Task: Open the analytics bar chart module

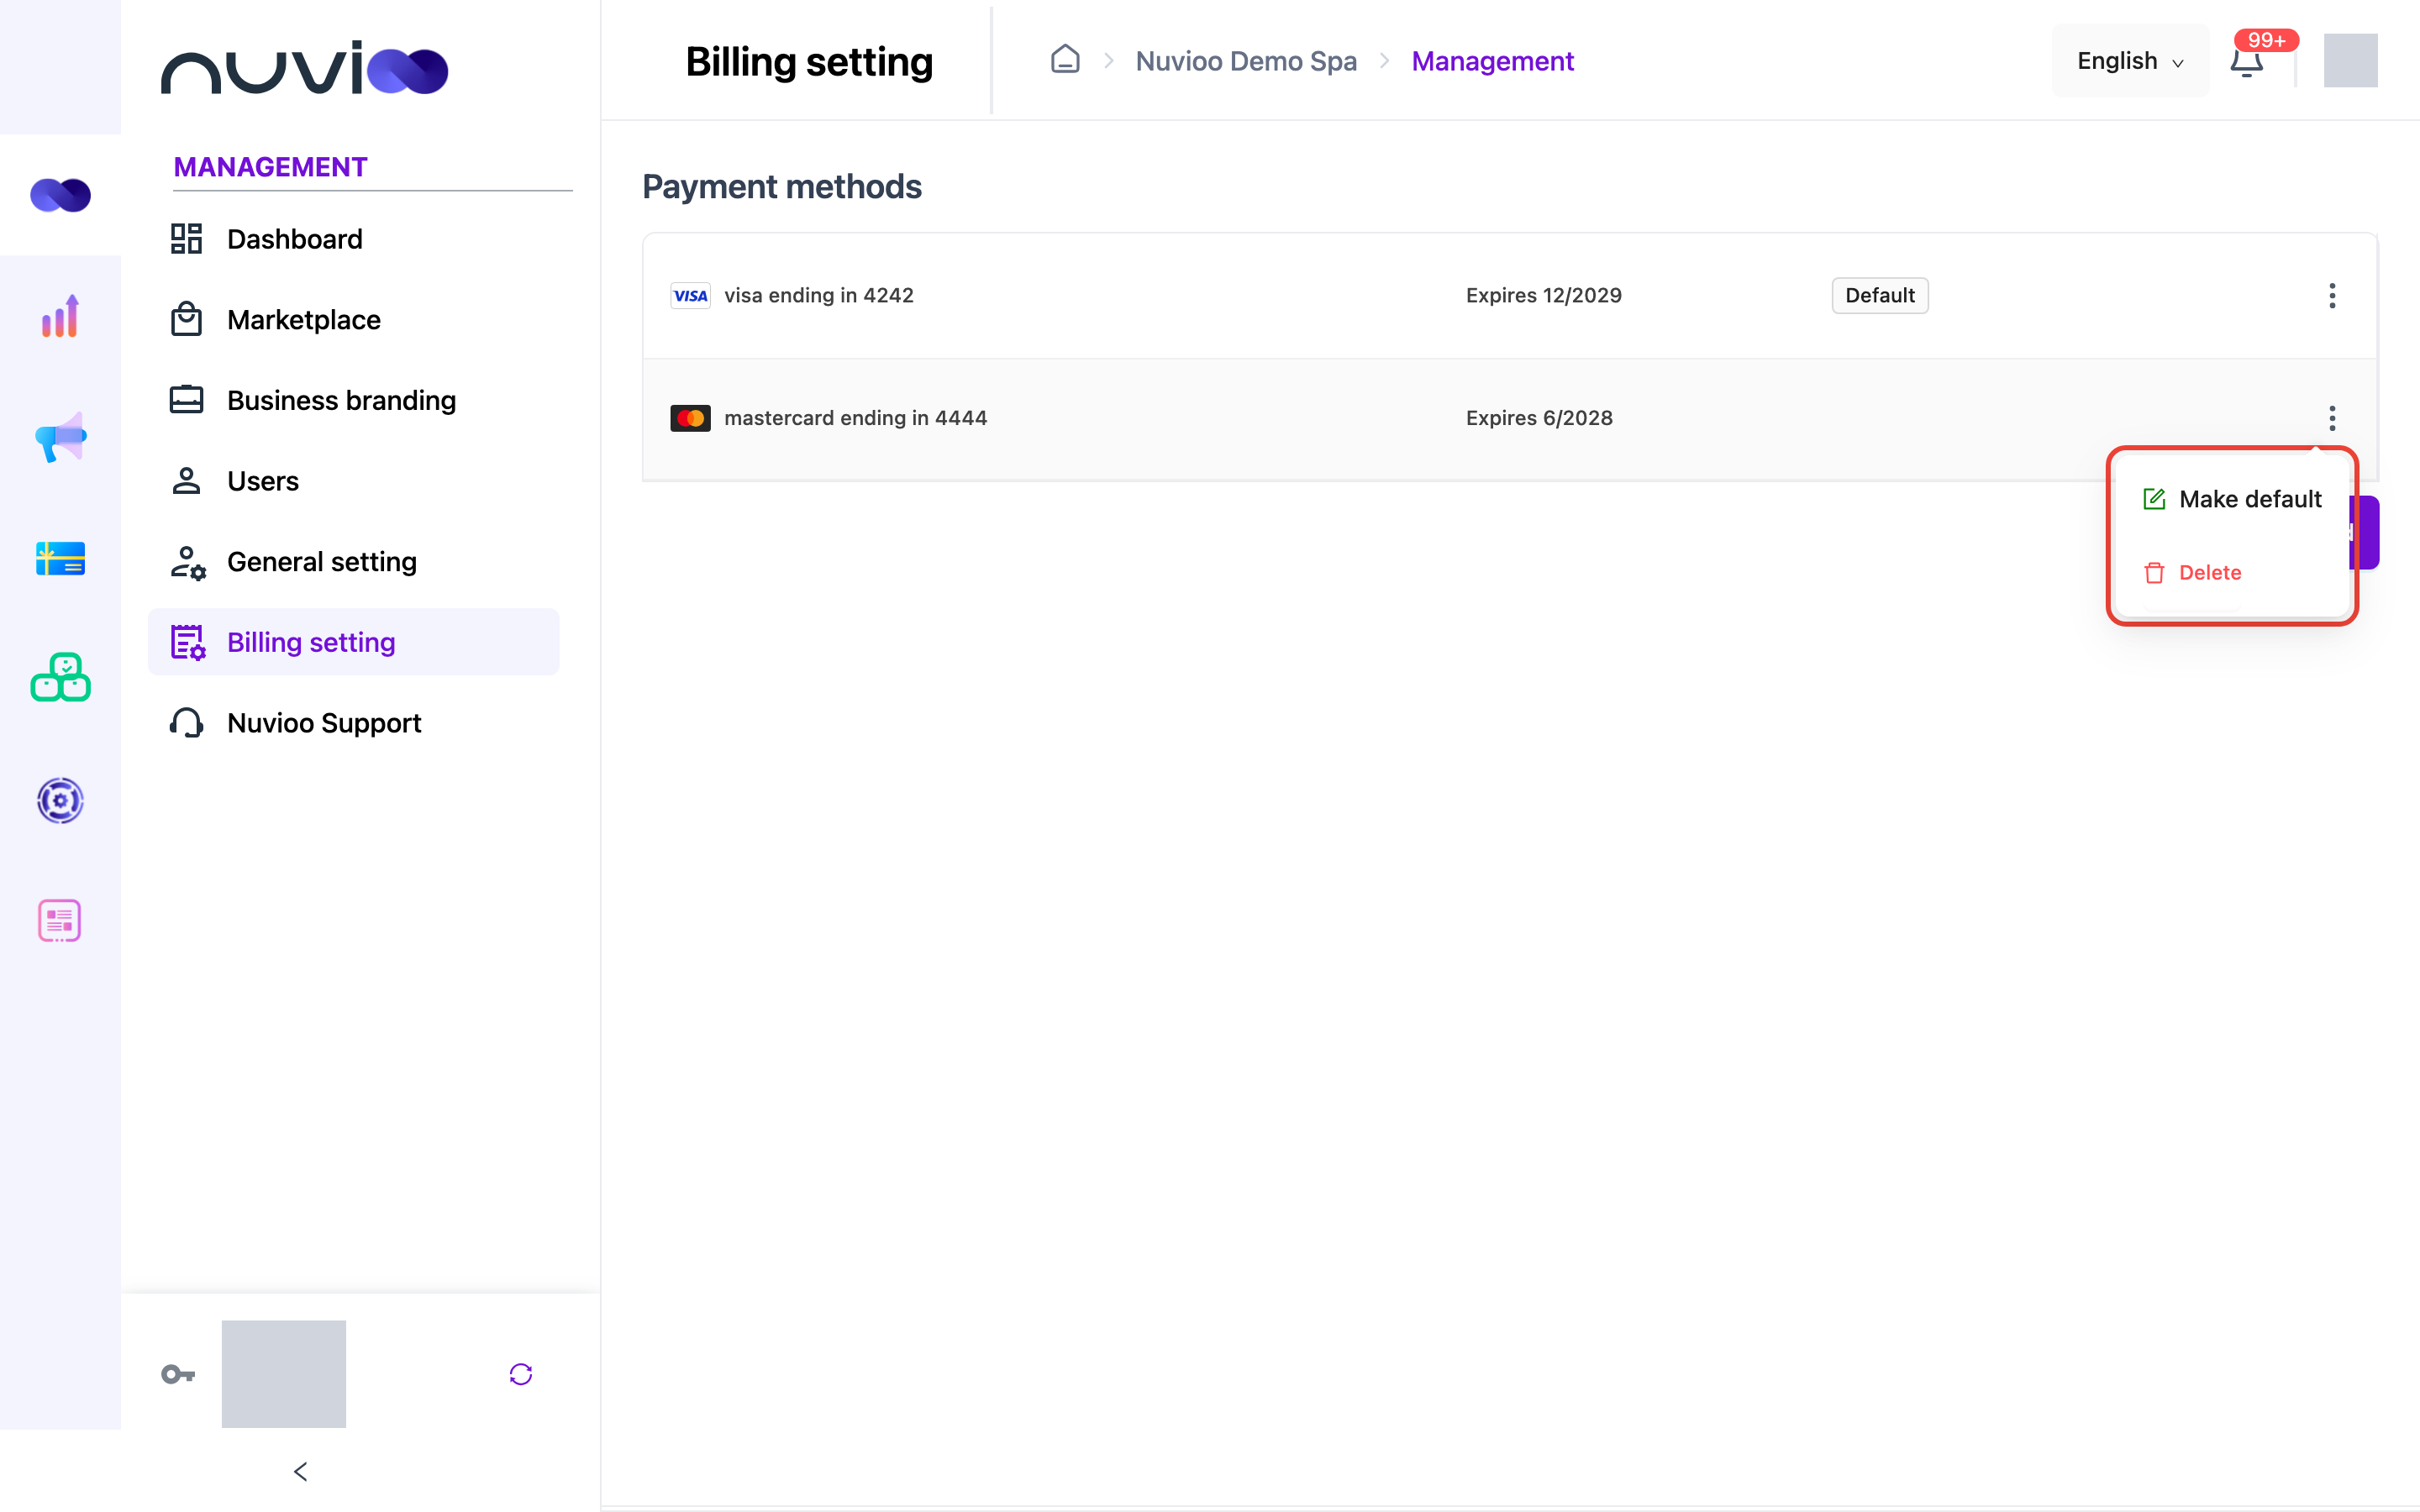Action: pyautogui.click(x=60, y=316)
